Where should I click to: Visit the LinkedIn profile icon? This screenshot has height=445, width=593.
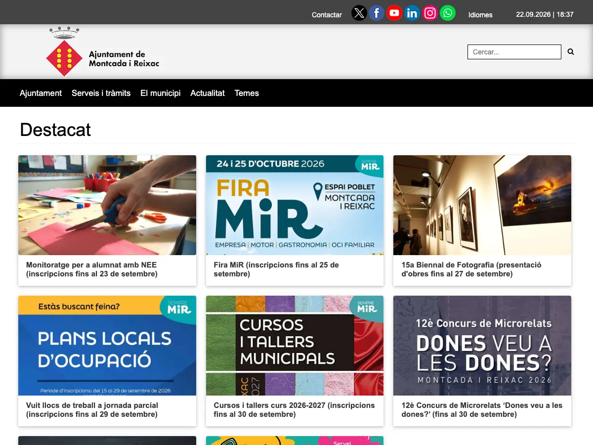412,13
